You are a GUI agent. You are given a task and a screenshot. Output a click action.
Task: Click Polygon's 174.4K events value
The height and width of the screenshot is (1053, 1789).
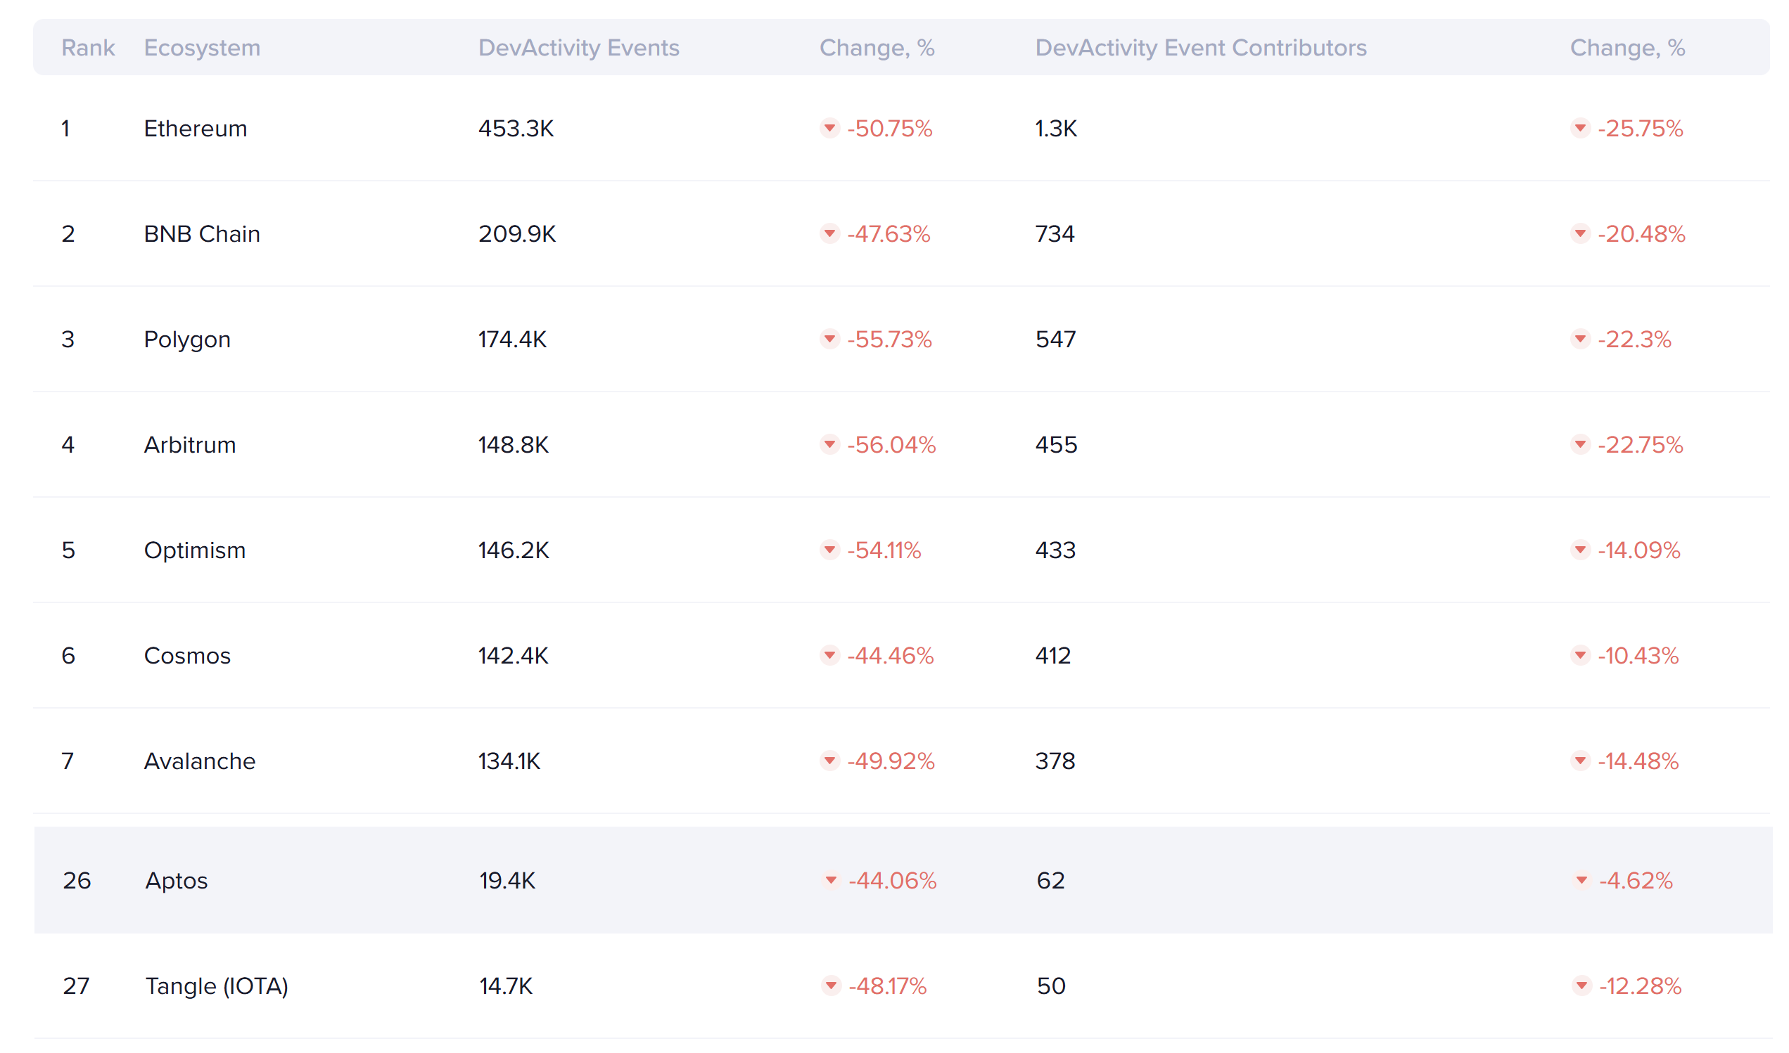[x=512, y=340]
